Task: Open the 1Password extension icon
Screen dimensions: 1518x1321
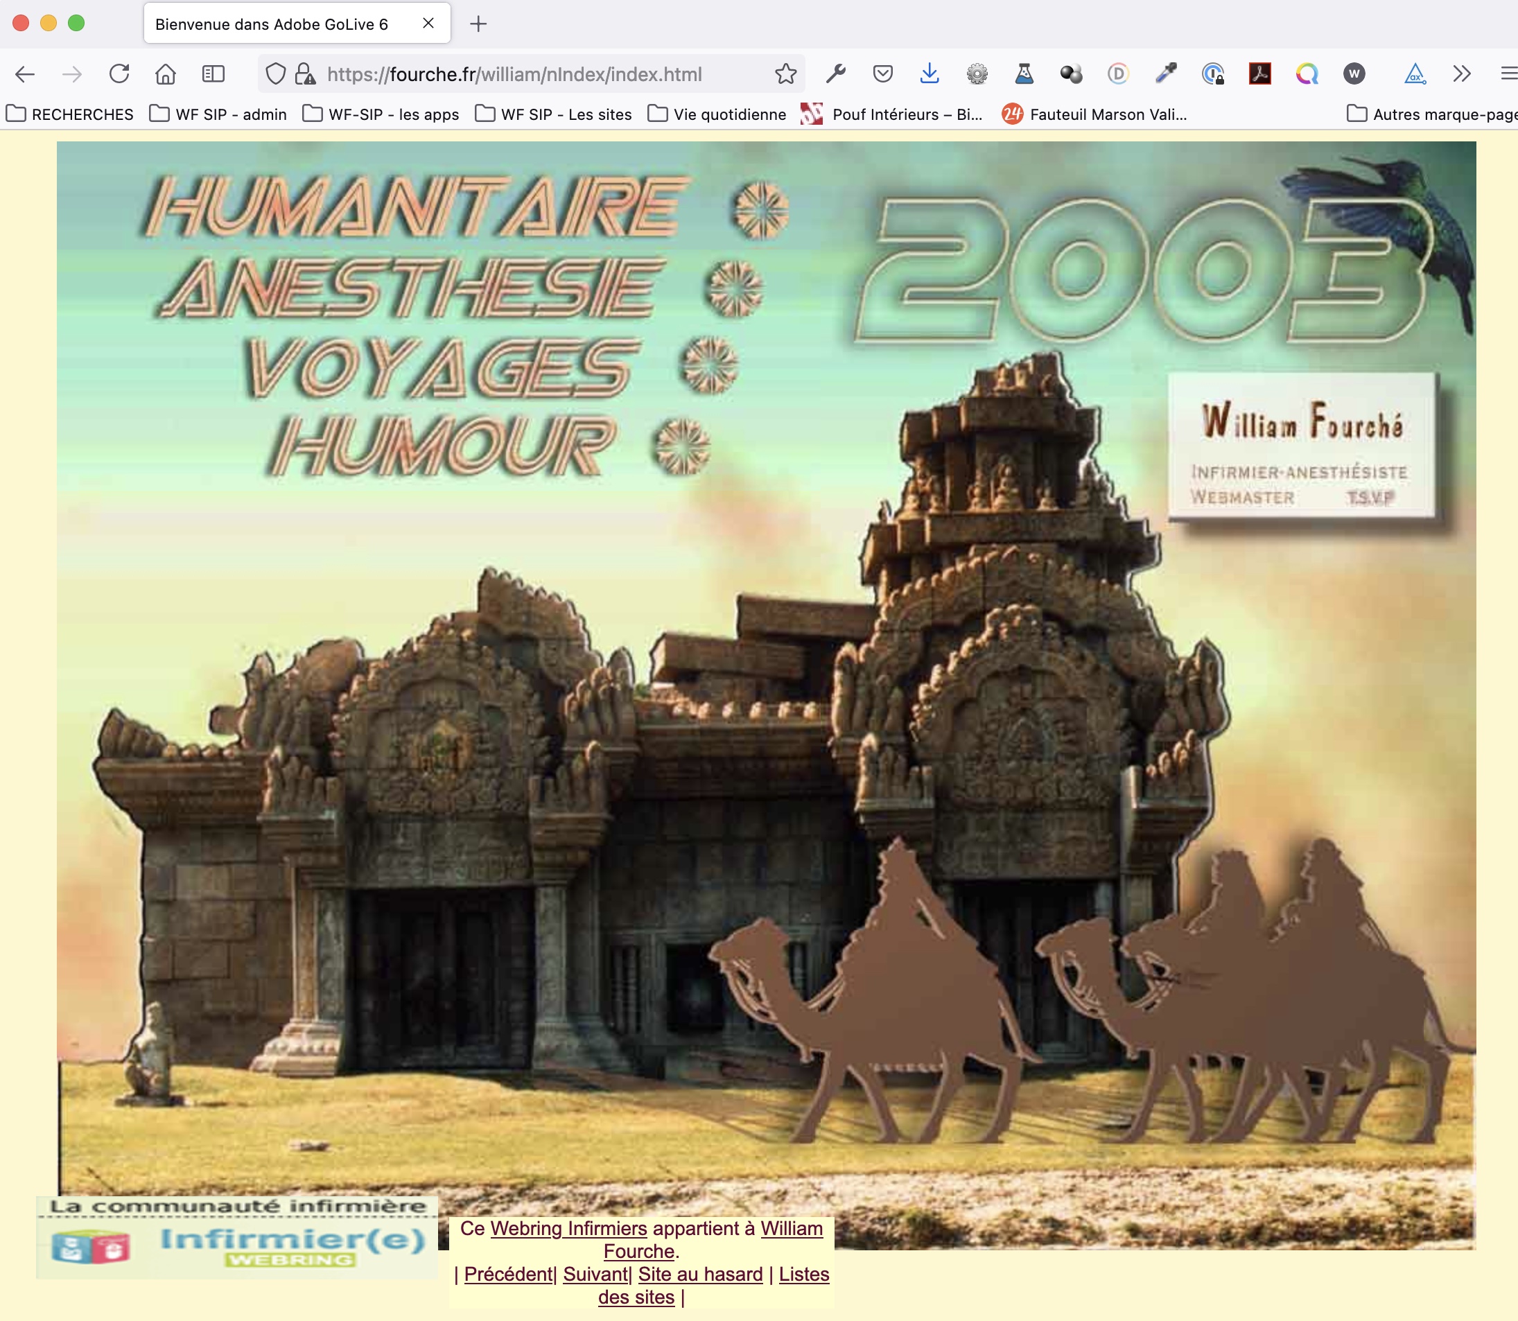Action: (x=1213, y=73)
